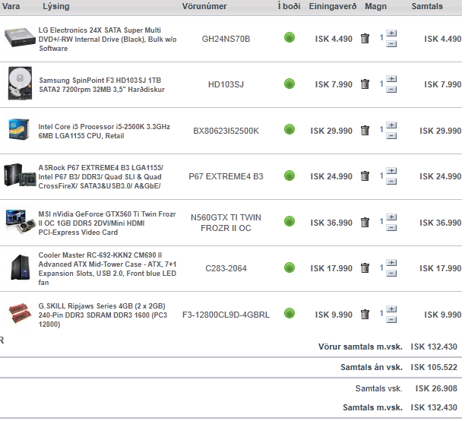Click the Vörunúmer column header
This screenshot has height=421, width=465.
(x=204, y=6)
